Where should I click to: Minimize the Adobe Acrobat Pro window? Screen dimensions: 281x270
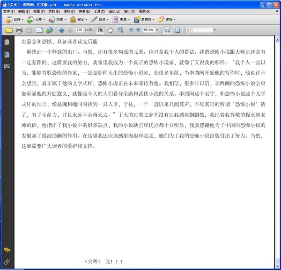coord(263,5)
